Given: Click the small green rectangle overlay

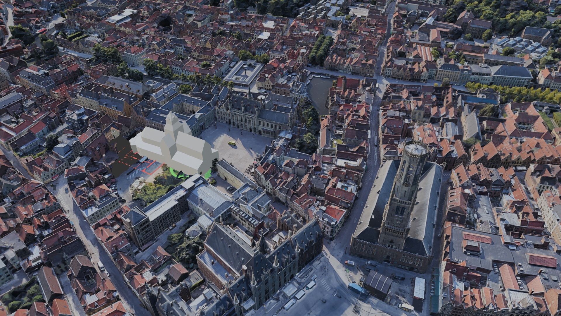Looking at the screenshot, I should click(208, 174).
